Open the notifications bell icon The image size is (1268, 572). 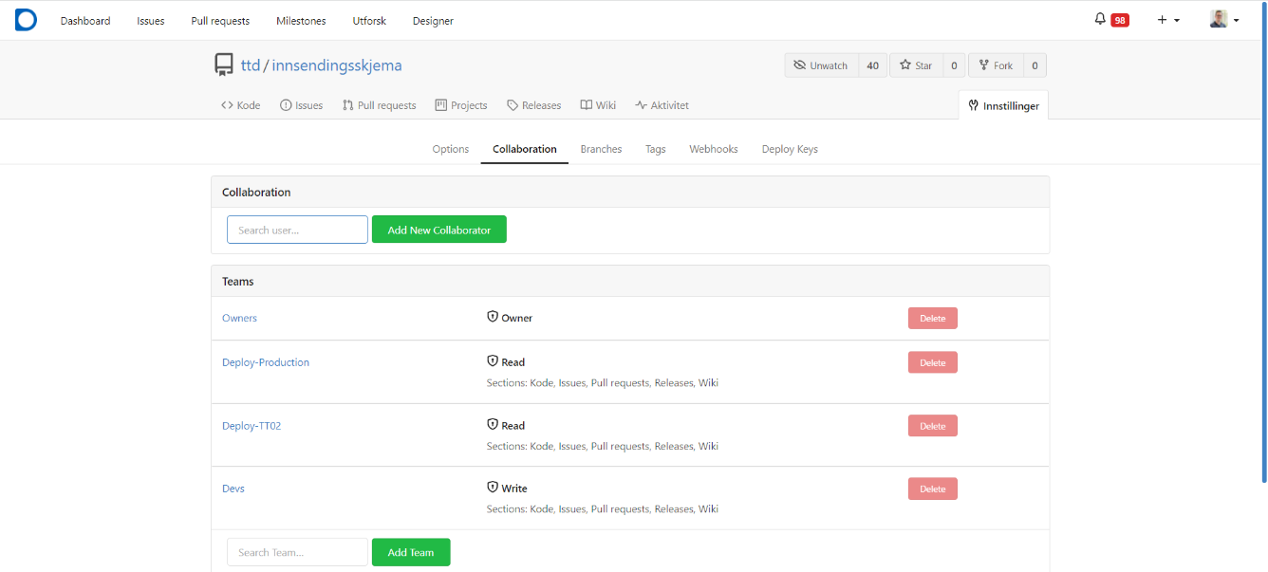[1100, 20]
